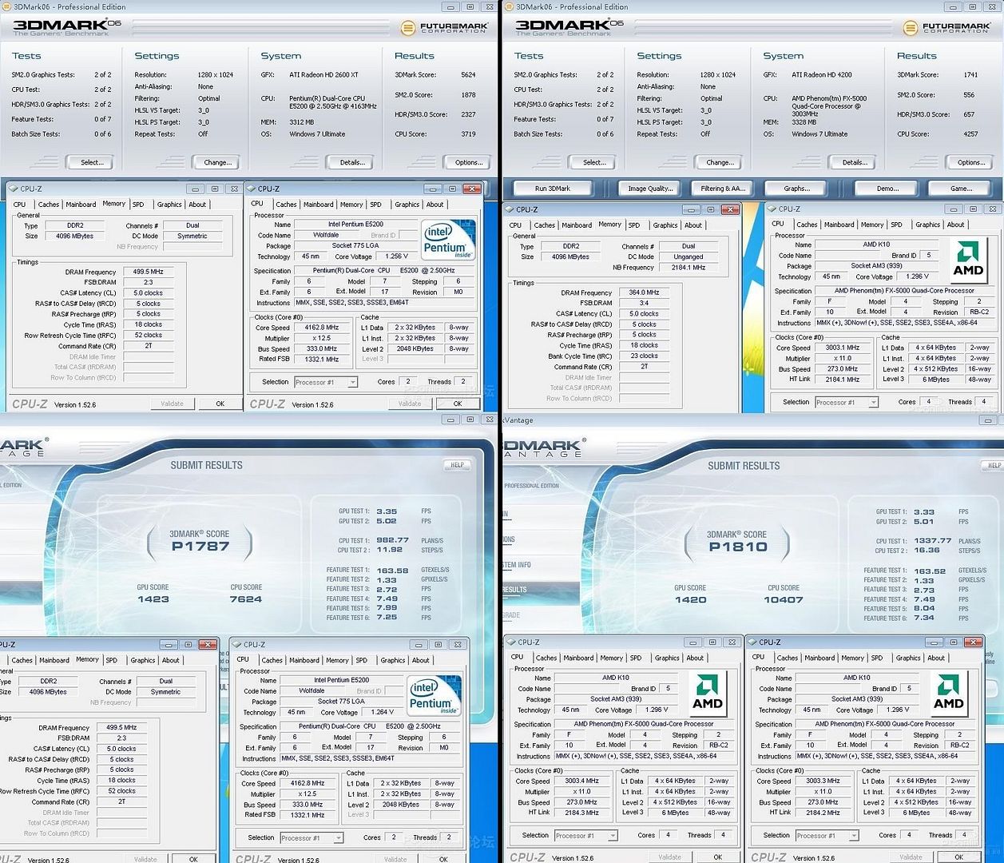Select Mainboard tab in CPU-Z showing 3003.1 MHz
This screenshot has height=863, width=1004.
pyautogui.click(x=839, y=225)
